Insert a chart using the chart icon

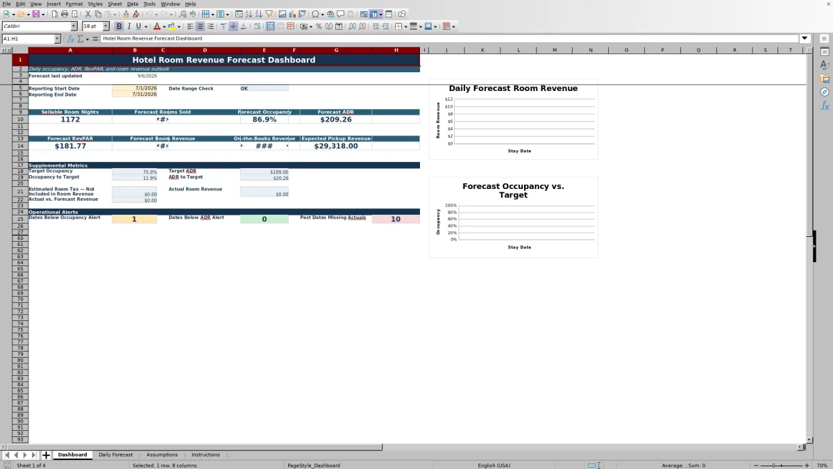[292, 14]
